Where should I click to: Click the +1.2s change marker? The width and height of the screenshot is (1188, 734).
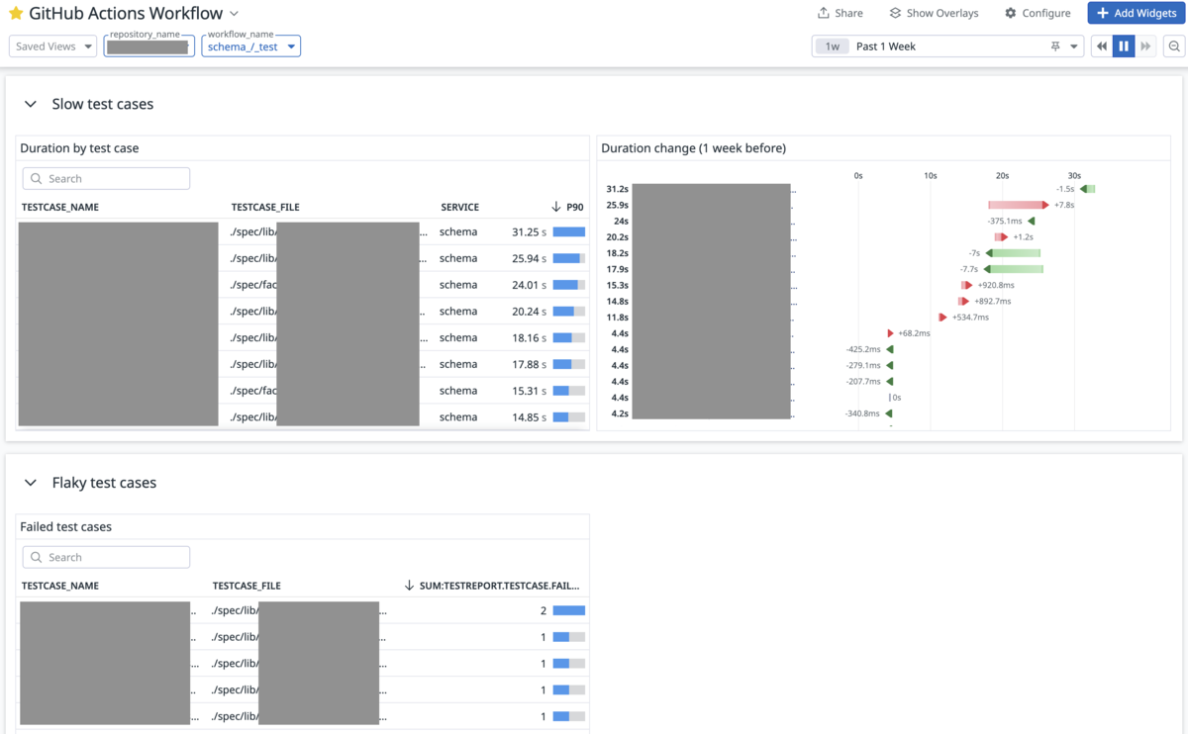pyautogui.click(x=1002, y=237)
